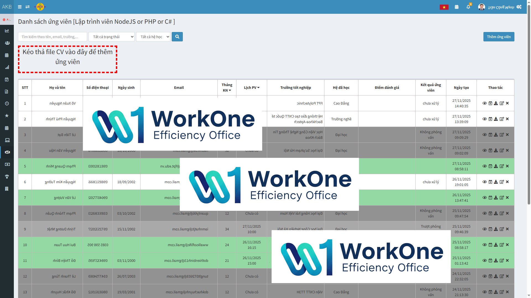The width and height of the screenshot is (531, 298).
Task: Click the blue search button
Action: point(177,37)
